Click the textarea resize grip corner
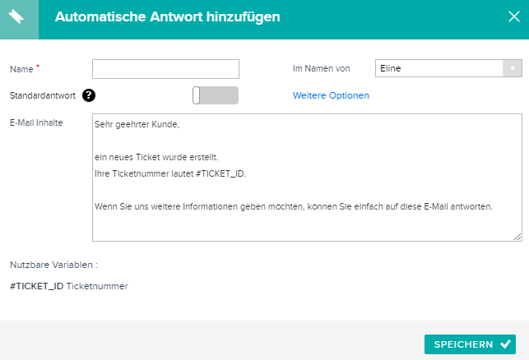The width and height of the screenshot is (529, 360). click(517, 237)
